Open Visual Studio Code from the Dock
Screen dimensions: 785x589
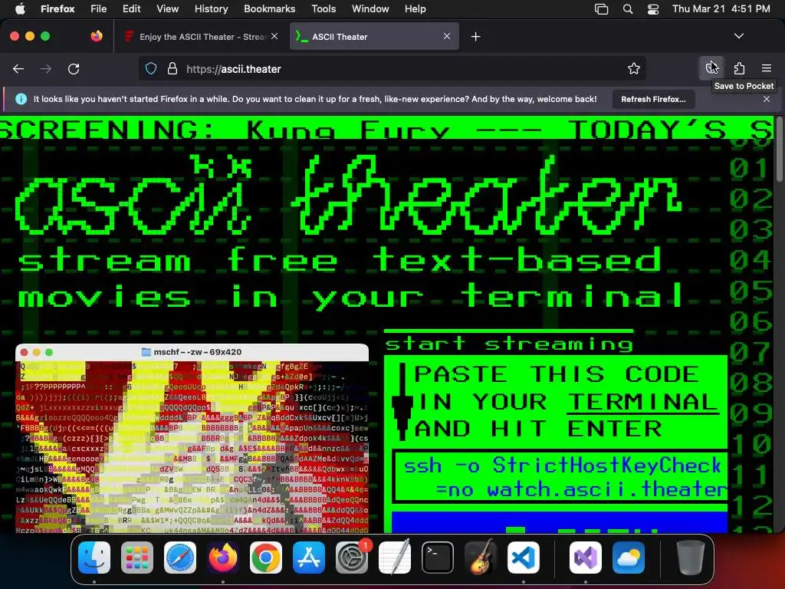click(x=523, y=558)
